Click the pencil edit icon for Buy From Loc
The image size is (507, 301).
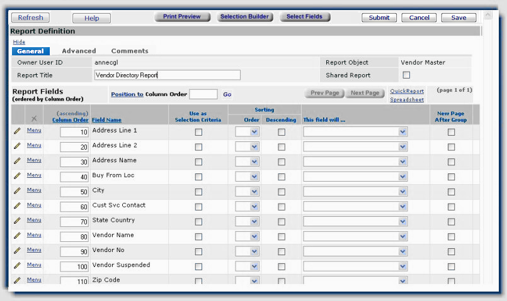[17, 175]
